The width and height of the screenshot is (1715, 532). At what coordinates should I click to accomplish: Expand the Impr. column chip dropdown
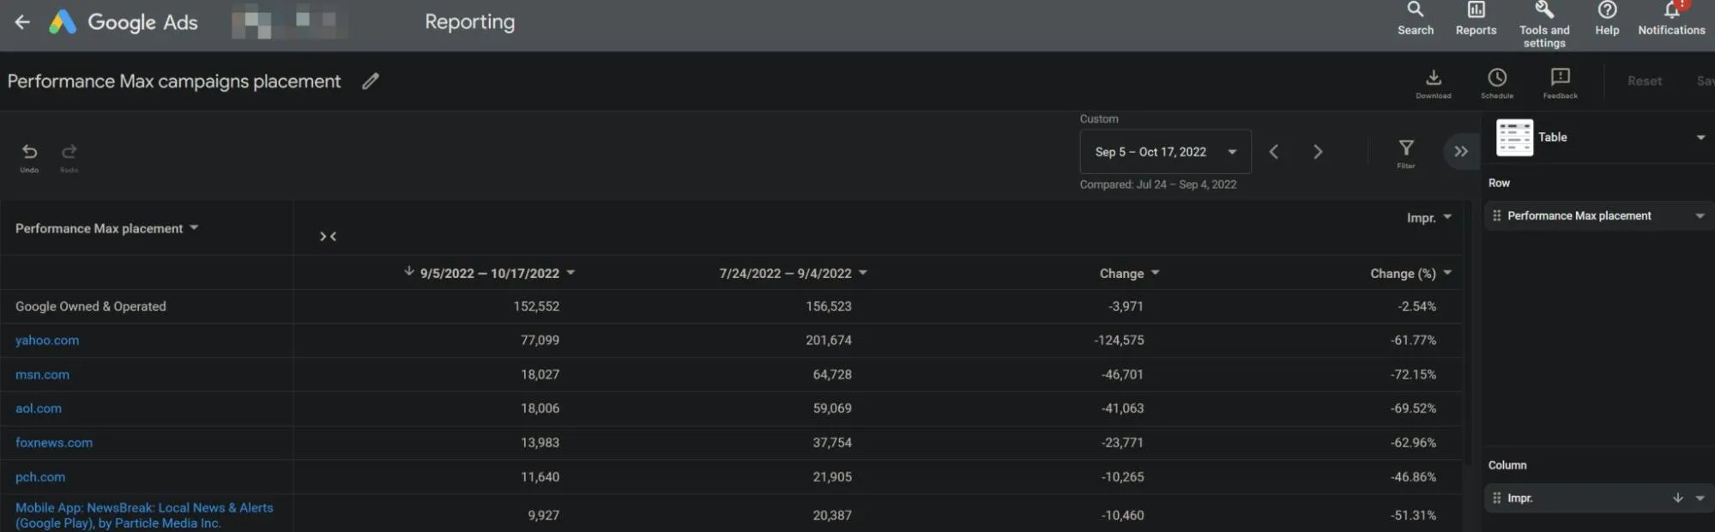(x=1700, y=499)
